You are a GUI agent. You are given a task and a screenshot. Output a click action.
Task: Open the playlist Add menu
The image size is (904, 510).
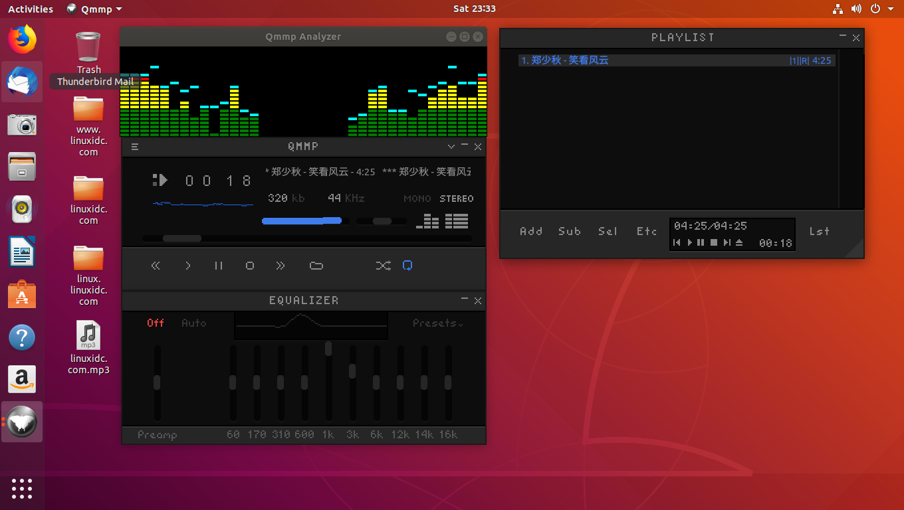tap(531, 231)
